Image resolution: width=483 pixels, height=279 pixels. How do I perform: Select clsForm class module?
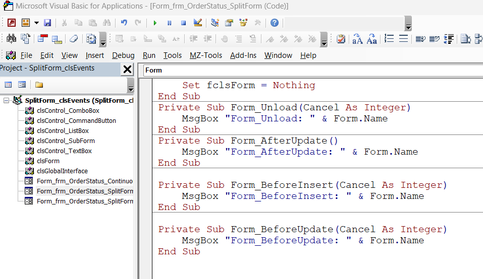click(x=48, y=161)
